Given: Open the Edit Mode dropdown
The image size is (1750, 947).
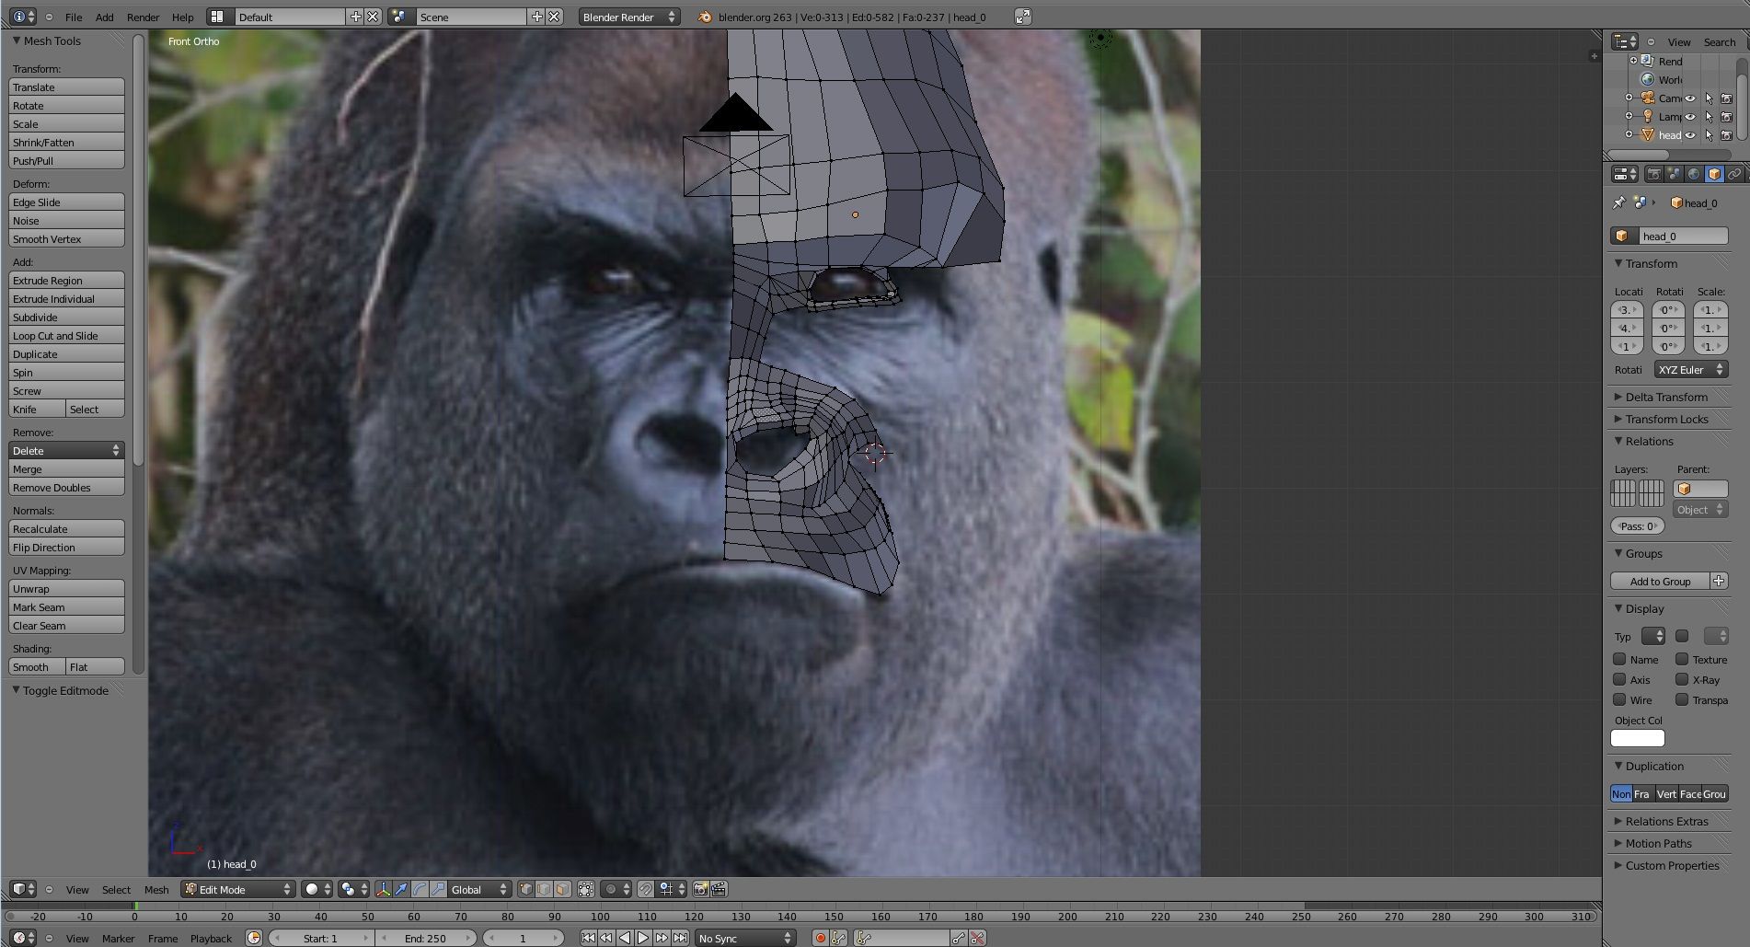Looking at the screenshot, I should (238, 889).
